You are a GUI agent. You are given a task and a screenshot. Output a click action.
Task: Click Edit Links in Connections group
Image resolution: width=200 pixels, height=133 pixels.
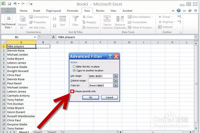tap(37, 28)
